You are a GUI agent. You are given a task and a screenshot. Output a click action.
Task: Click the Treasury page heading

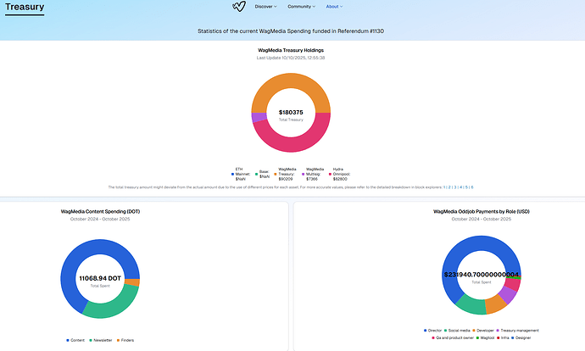click(x=25, y=7)
